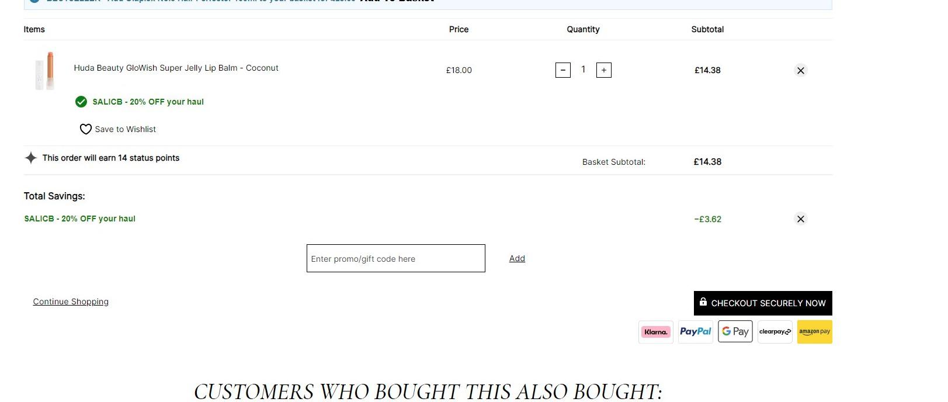Click the status points star icon
The width and height of the screenshot is (948, 402).
31,158
